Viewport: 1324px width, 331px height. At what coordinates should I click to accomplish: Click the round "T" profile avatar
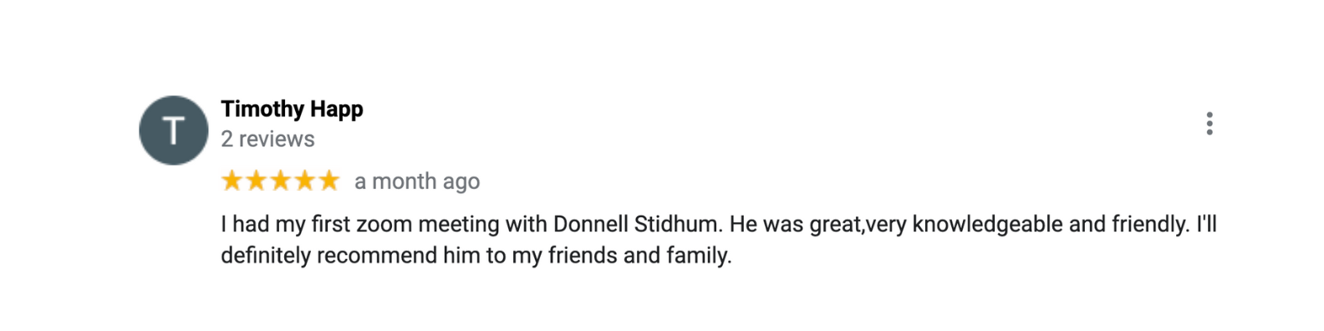tap(174, 130)
